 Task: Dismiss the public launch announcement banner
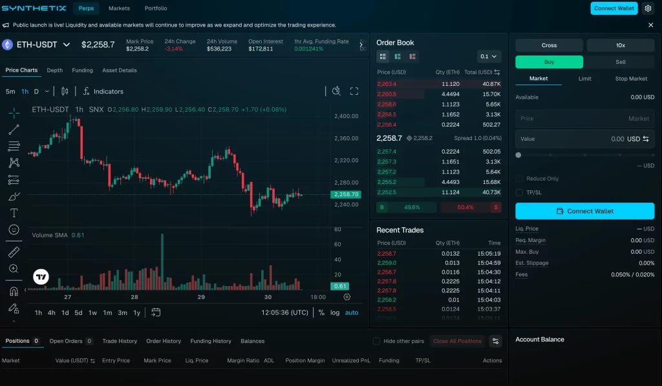650,25
